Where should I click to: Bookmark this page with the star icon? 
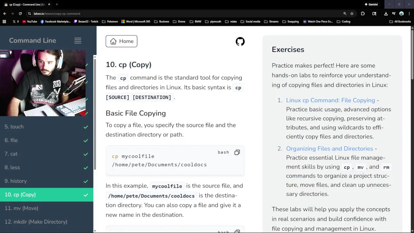pyautogui.click(x=352, y=14)
